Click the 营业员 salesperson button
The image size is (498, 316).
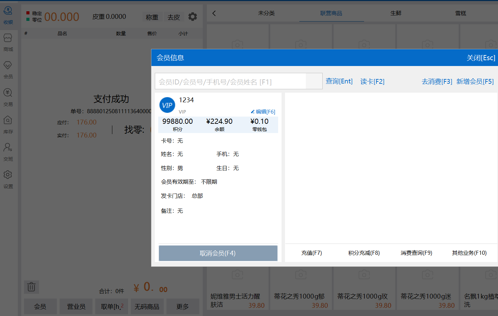pyautogui.click(x=76, y=306)
